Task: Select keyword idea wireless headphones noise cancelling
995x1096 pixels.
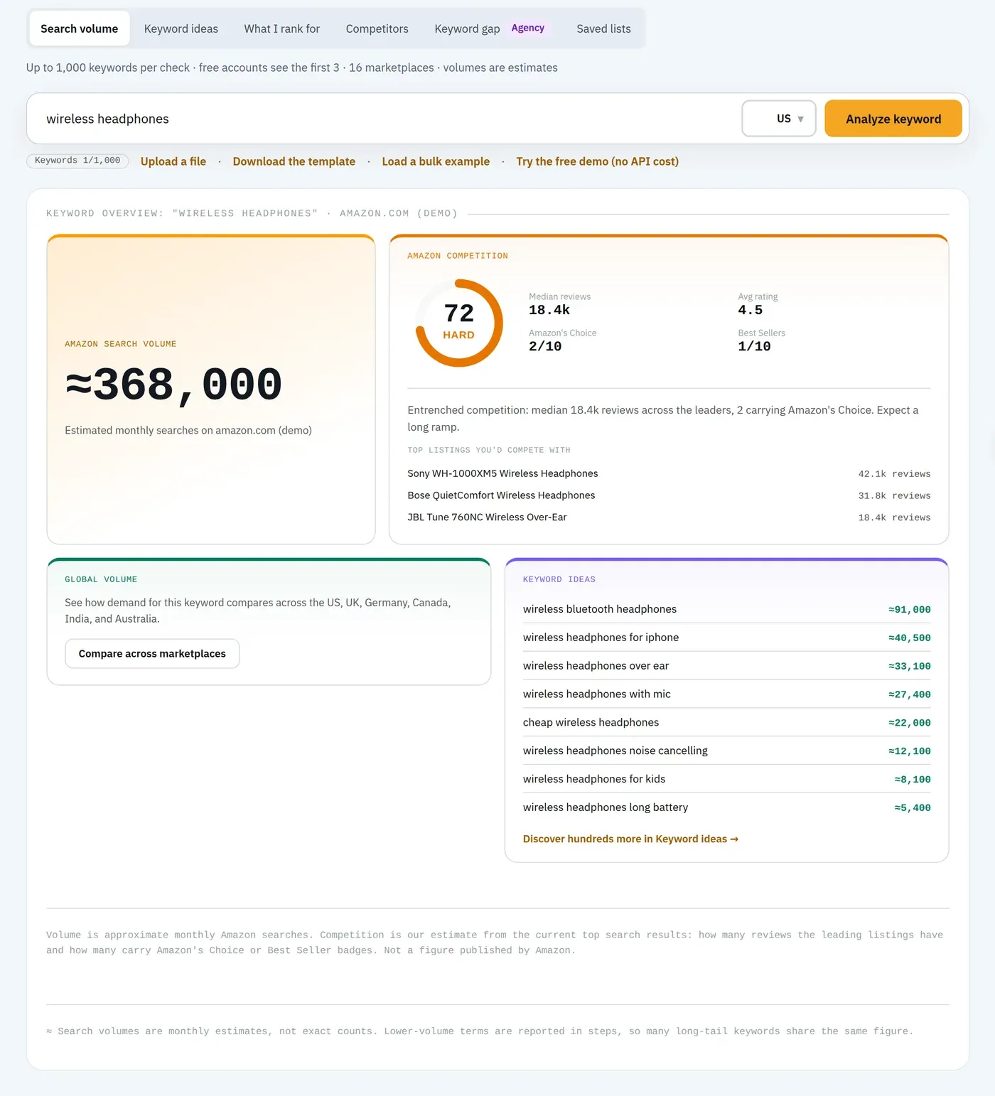Action: (726, 751)
